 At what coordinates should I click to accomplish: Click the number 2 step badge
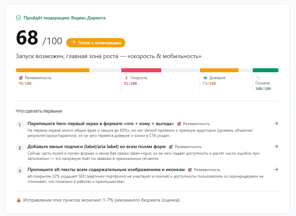[20, 148]
